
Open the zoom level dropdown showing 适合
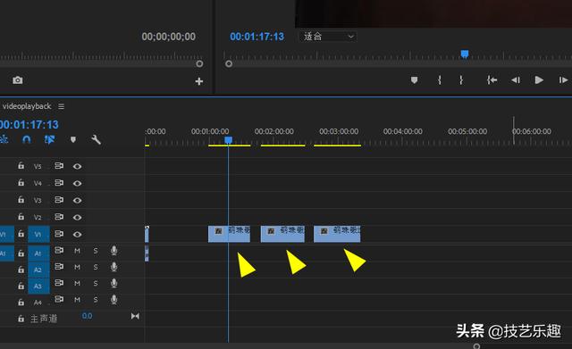[x=328, y=37]
